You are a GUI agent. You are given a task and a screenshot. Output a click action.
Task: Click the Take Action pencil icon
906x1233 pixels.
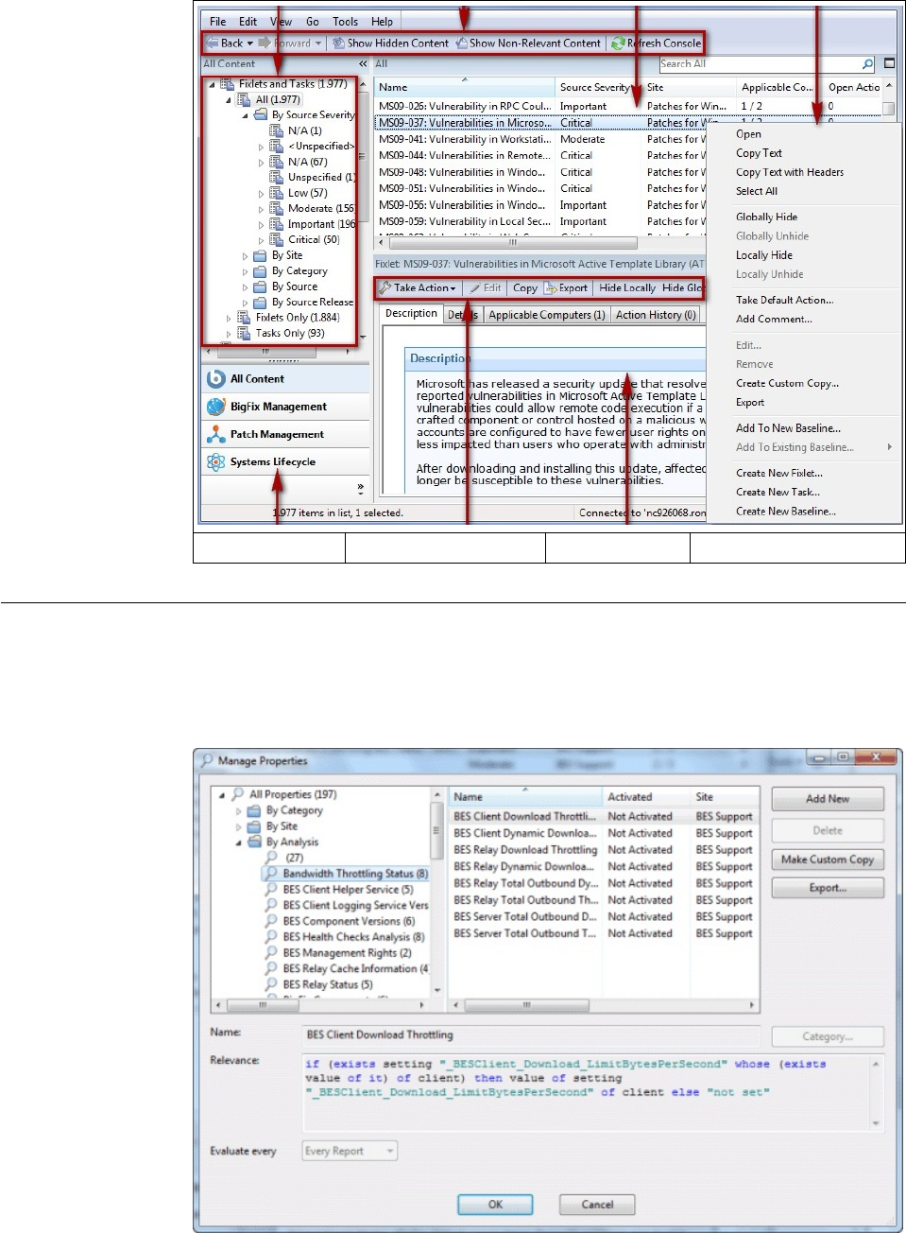pyautogui.click(x=385, y=287)
